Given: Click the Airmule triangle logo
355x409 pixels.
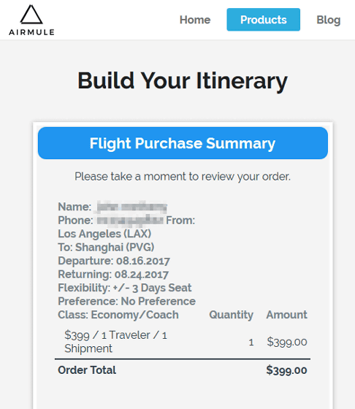Looking at the screenshot, I should pyautogui.click(x=31, y=15).
